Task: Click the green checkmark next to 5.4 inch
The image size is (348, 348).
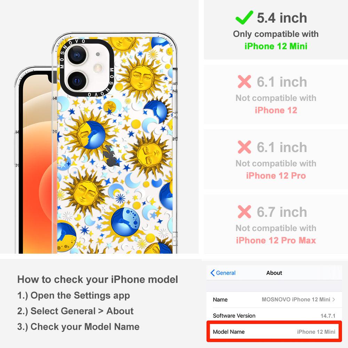Action: pyautogui.click(x=244, y=17)
